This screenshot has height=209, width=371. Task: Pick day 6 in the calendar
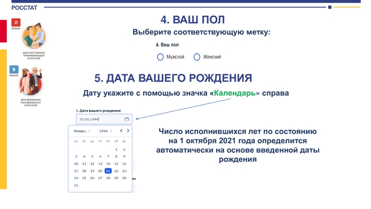click(100, 156)
